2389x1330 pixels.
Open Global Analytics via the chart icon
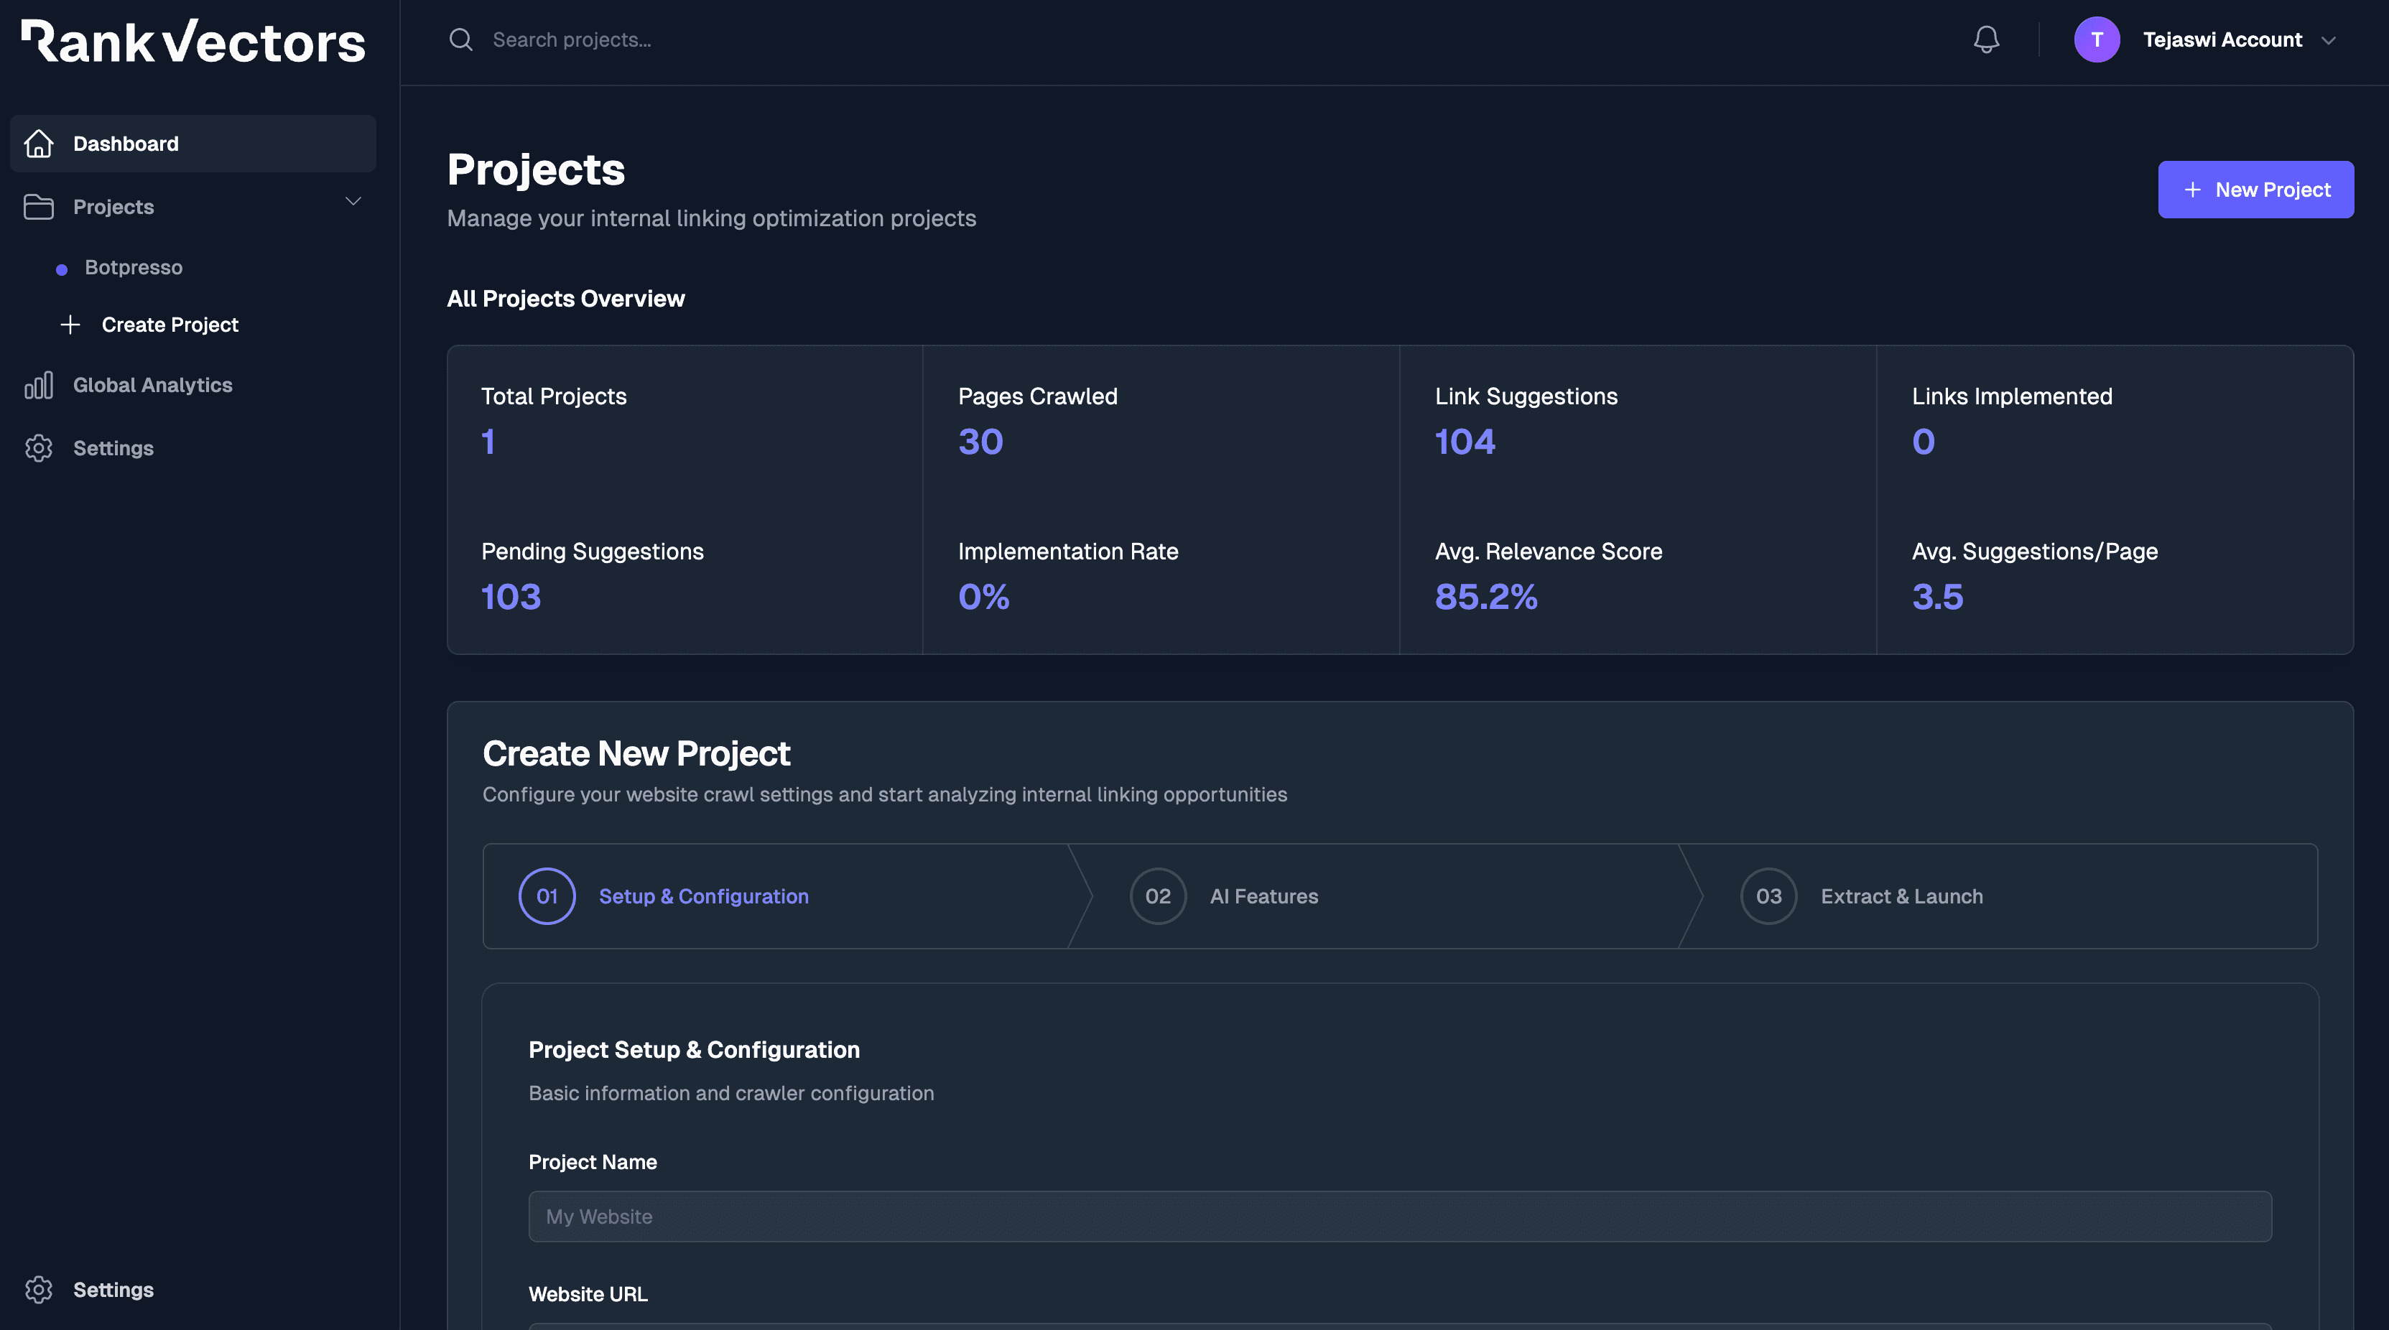point(38,385)
